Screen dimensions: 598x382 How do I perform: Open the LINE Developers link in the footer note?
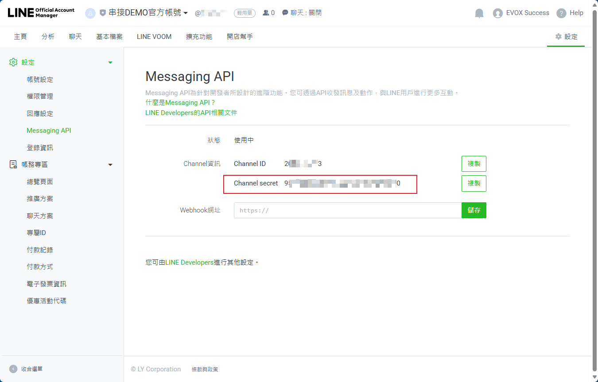pos(190,262)
